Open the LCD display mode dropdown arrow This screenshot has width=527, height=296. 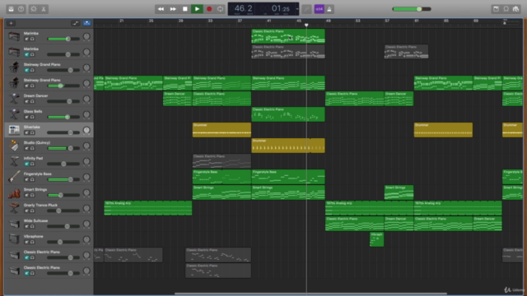click(x=297, y=9)
